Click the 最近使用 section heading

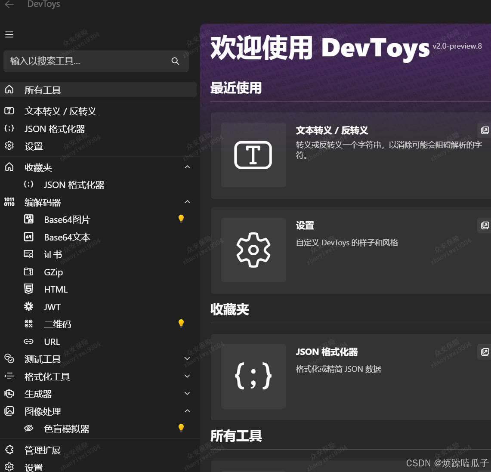(236, 88)
